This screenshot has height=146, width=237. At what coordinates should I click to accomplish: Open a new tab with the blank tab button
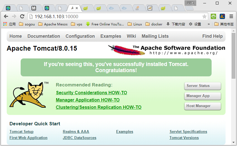tap(189, 8)
